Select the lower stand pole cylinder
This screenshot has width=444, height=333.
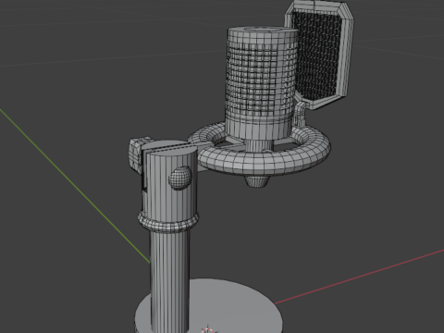[x=169, y=280]
